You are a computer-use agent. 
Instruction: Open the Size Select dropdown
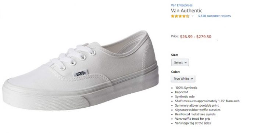coord(180,62)
